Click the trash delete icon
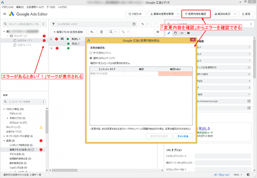 pyautogui.click(x=101, y=32)
